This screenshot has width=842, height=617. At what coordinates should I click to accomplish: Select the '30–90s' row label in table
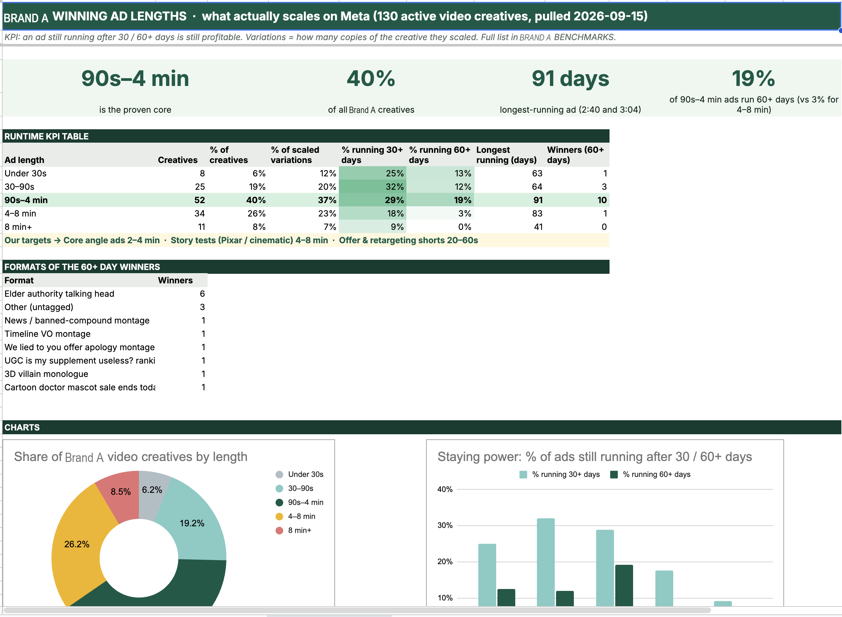(x=19, y=187)
